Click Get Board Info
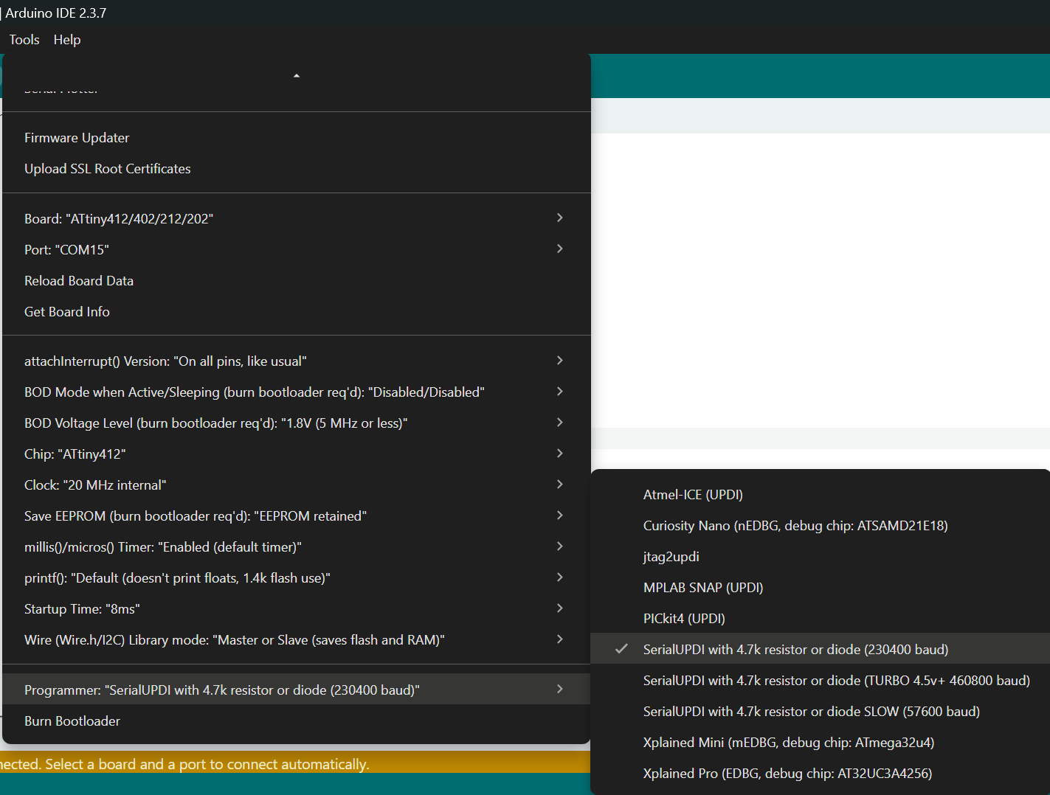This screenshot has width=1050, height=795. 67,312
